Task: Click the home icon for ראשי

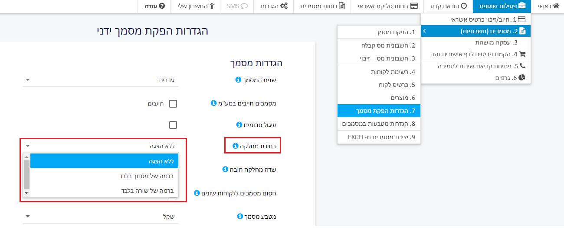Action: [x=556, y=6]
